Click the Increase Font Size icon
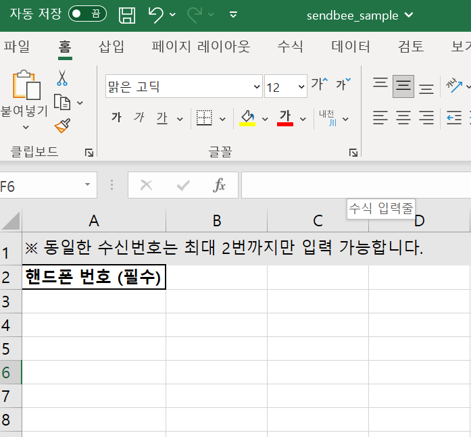The height and width of the screenshot is (437, 471). pyautogui.click(x=320, y=84)
